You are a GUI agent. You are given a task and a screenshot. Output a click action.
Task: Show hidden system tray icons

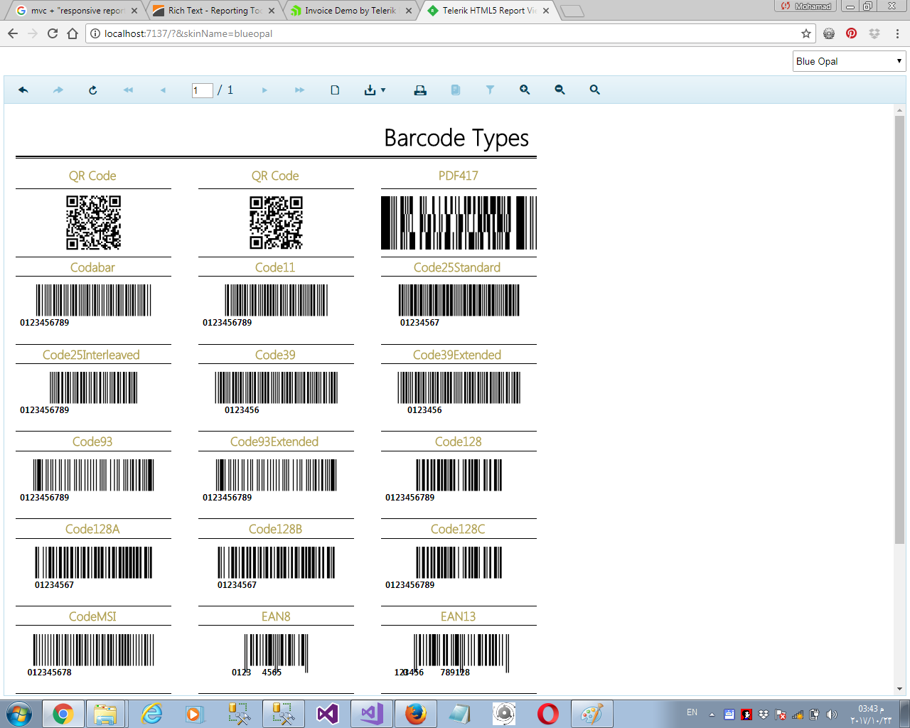[x=712, y=714]
